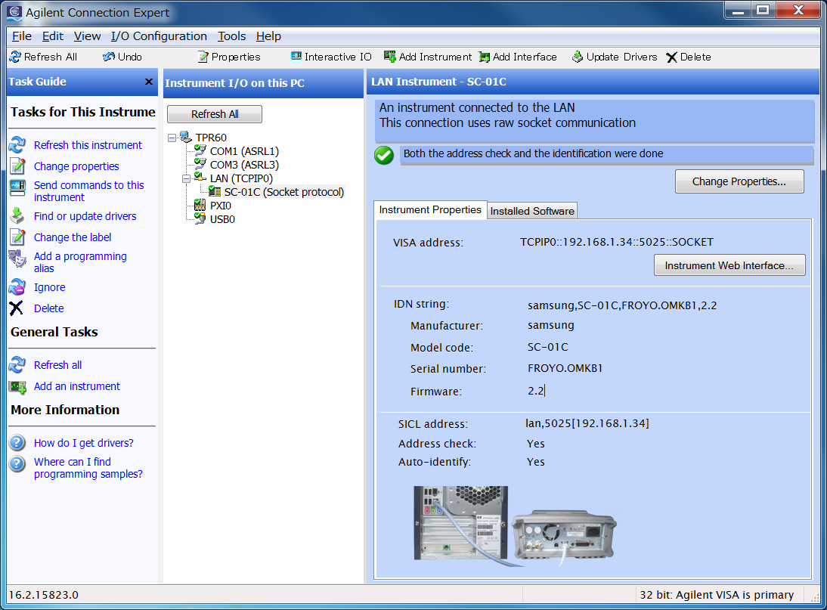Select the Instrument Properties tab
This screenshot has width=827, height=610.
click(430, 210)
